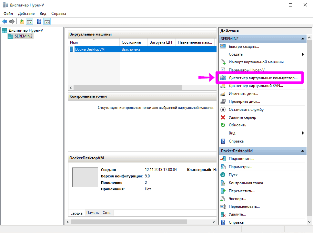313x233 pixels.
Task: Click the Actions pane scroll down arrow
Action: (309, 222)
